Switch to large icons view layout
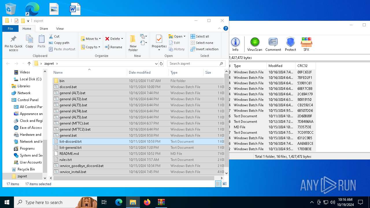 (224, 184)
